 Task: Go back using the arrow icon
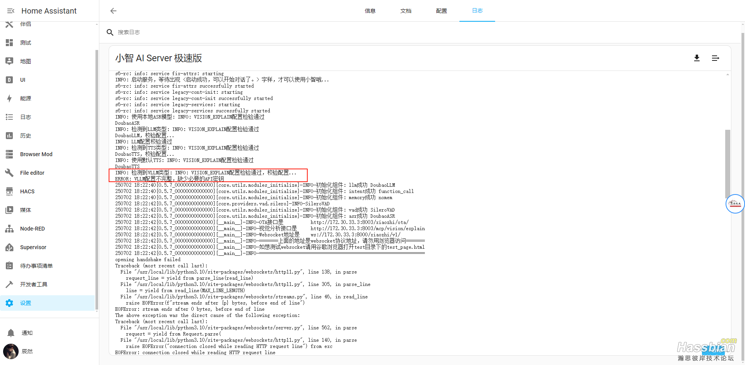pos(113,11)
